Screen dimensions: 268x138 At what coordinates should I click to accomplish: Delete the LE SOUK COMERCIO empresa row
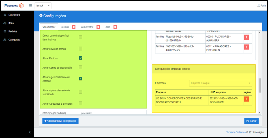pos(246,99)
